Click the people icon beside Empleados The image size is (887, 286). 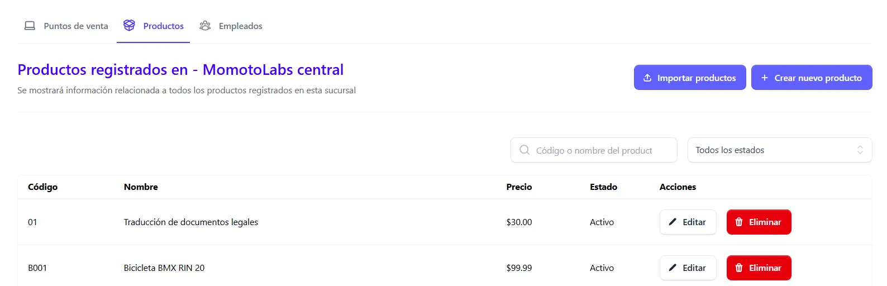coord(205,26)
